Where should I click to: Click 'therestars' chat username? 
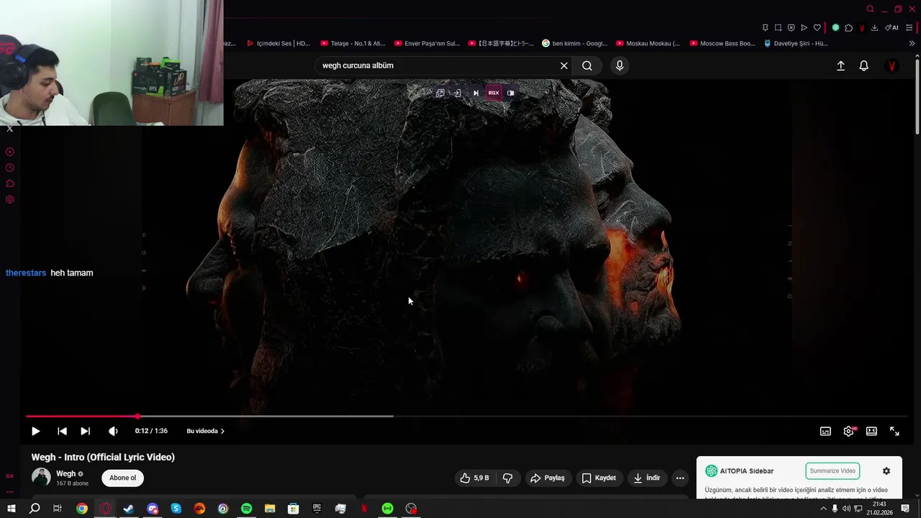[26, 273]
